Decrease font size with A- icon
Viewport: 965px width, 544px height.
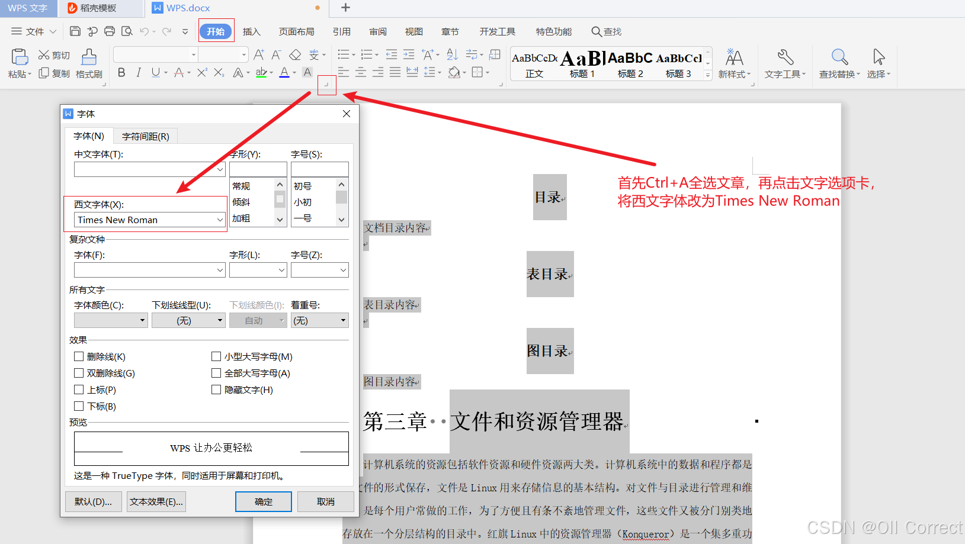coord(276,54)
